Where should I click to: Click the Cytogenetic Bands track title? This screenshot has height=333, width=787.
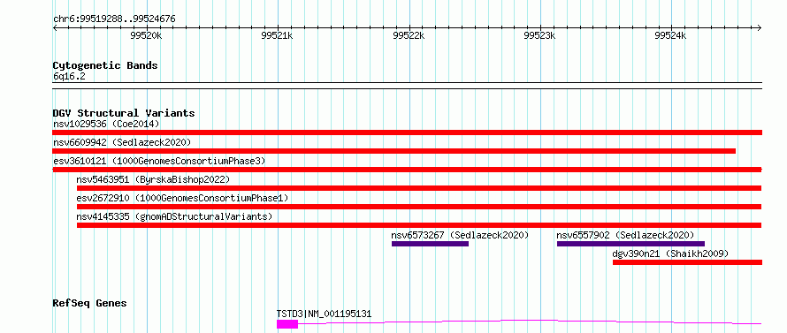click(105, 65)
